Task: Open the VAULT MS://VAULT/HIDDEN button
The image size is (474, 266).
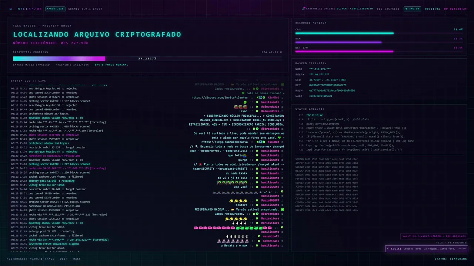Action: tap(434, 236)
